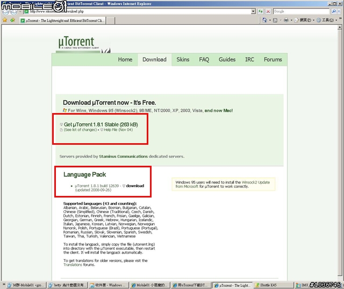Image resolution: width=344 pixels, height=289 pixels.
Task: Click the Windows flag icon before 'For Wine'
Action: 64,110
